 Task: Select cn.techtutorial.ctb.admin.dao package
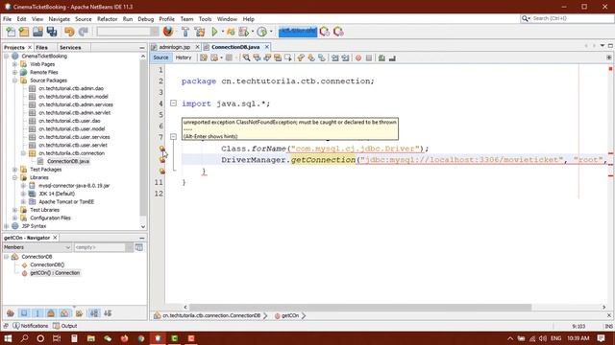coord(71,88)
